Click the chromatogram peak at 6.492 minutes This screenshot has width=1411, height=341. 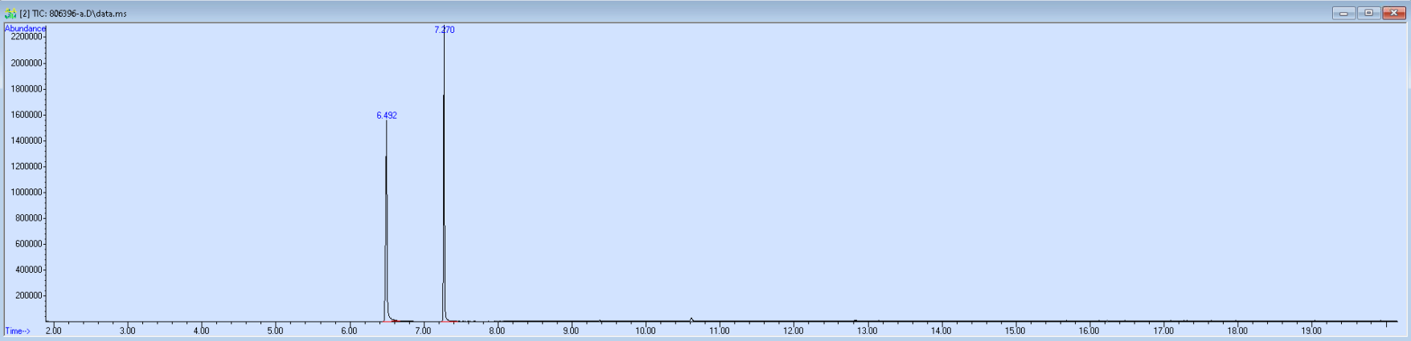386,221
